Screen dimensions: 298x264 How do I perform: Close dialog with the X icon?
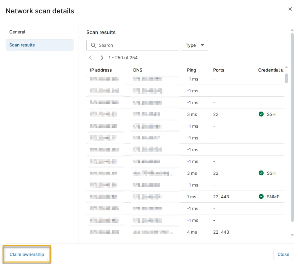point(290,9)
